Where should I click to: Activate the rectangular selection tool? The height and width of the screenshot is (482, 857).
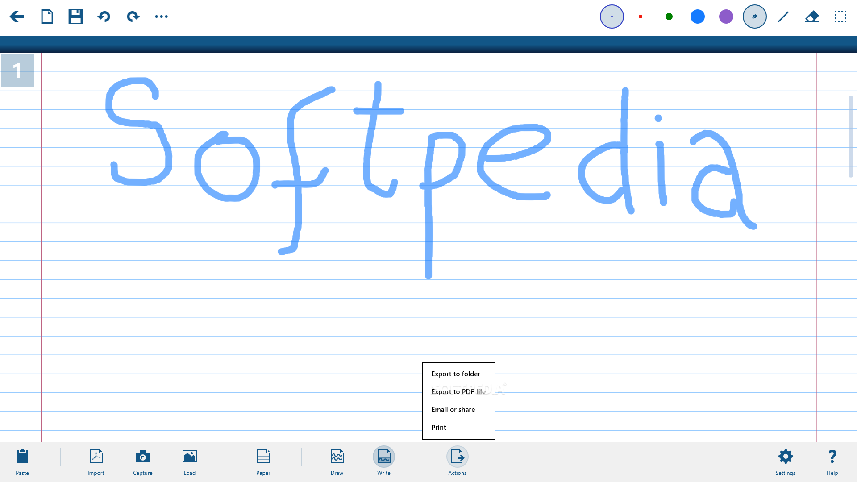[840, 17]
